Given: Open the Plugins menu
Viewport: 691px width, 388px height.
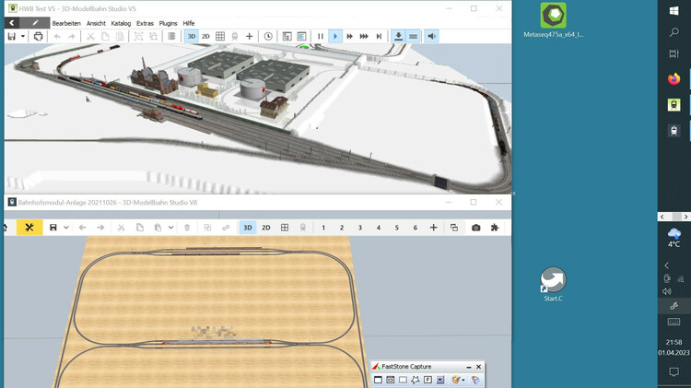Looking at the screenshot, I should click(169, 22).
